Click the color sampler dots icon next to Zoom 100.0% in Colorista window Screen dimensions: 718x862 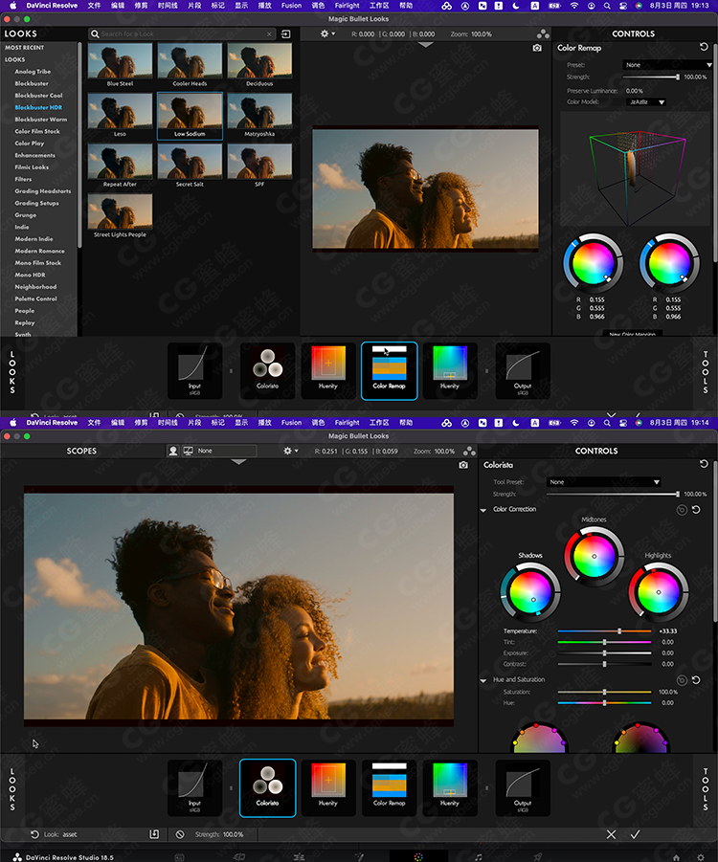tap(469, 451)
